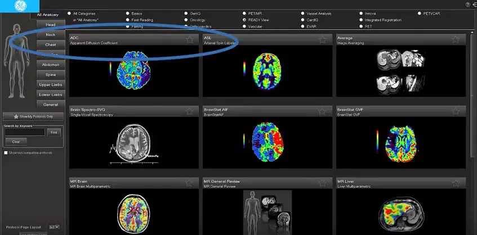Viewport: 477px width, 235px height.
Task: Click the GE logo in top corner
Action: point(20,6)
